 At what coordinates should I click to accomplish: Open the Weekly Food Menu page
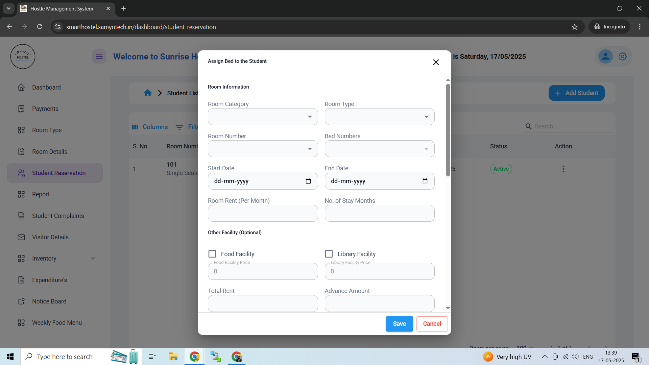pyautogui.click(x=56, y=322)
